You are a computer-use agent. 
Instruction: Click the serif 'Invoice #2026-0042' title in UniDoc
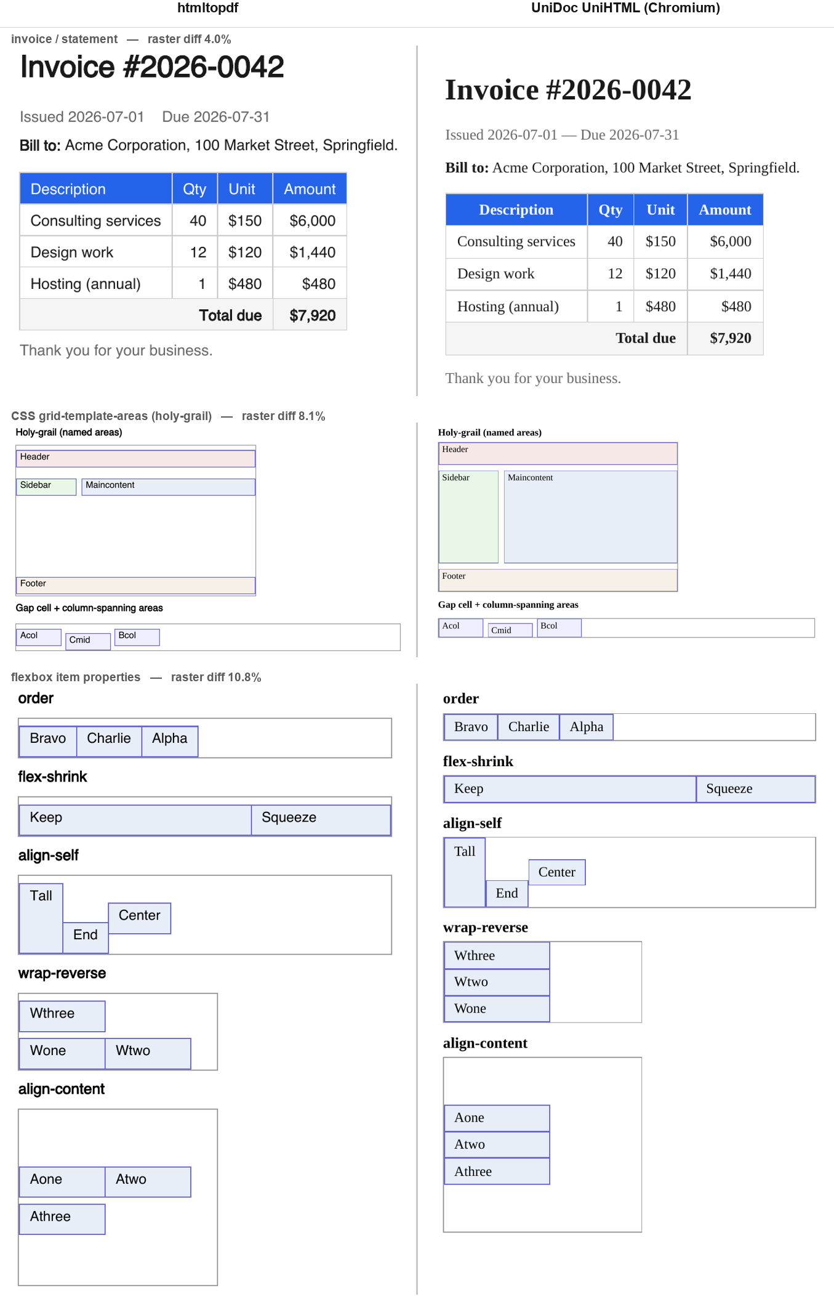click(568, 90)
